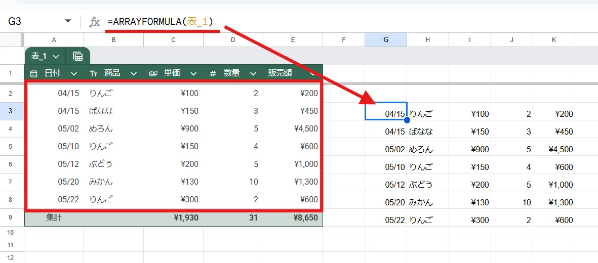
Task: Click cell A4 date 05/02 in table
Action: (x=54, y=128)
